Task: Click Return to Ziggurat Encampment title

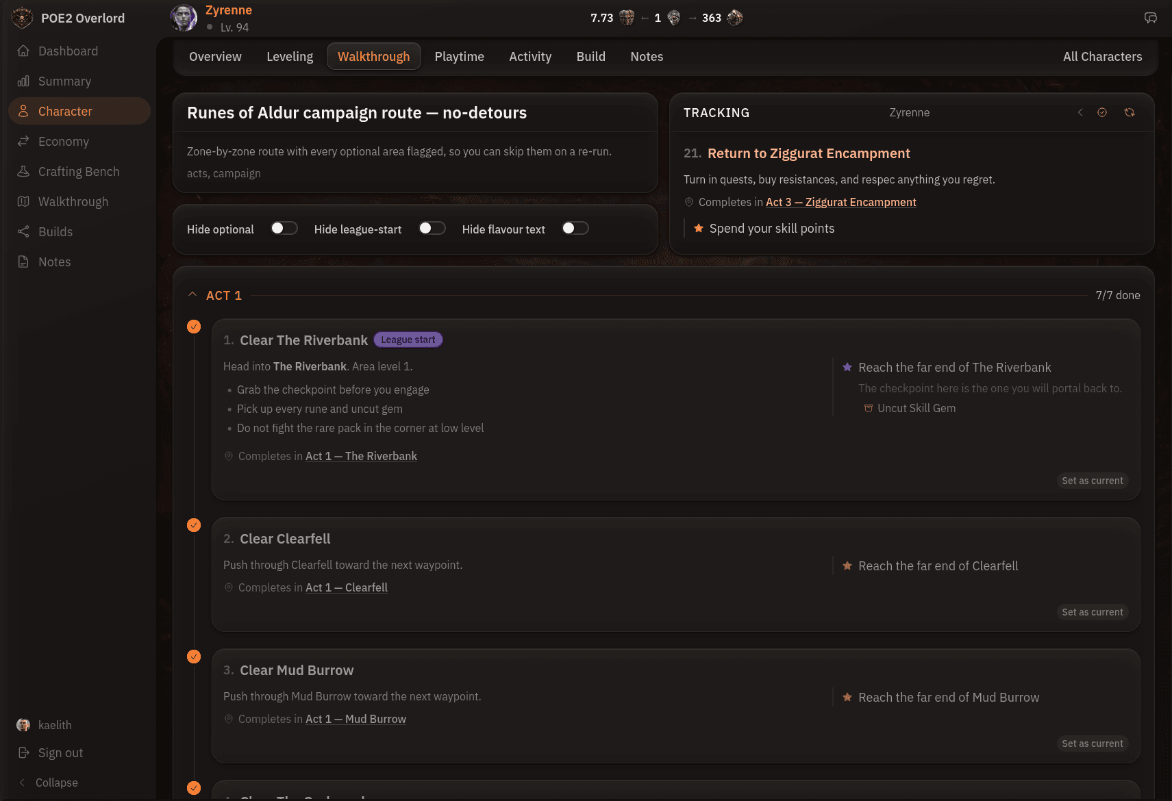Action: click(x=808, y=153)
